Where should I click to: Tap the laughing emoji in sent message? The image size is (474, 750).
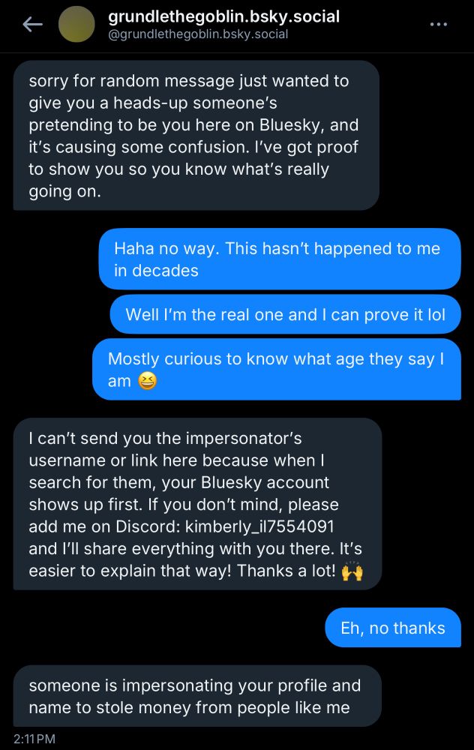click(x=147, y=381)
